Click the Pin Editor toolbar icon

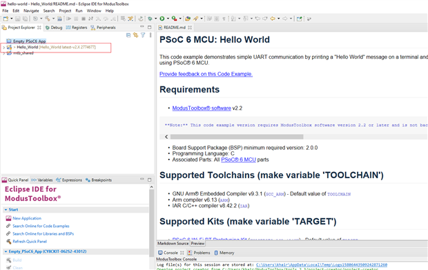(x=300, y=19)
